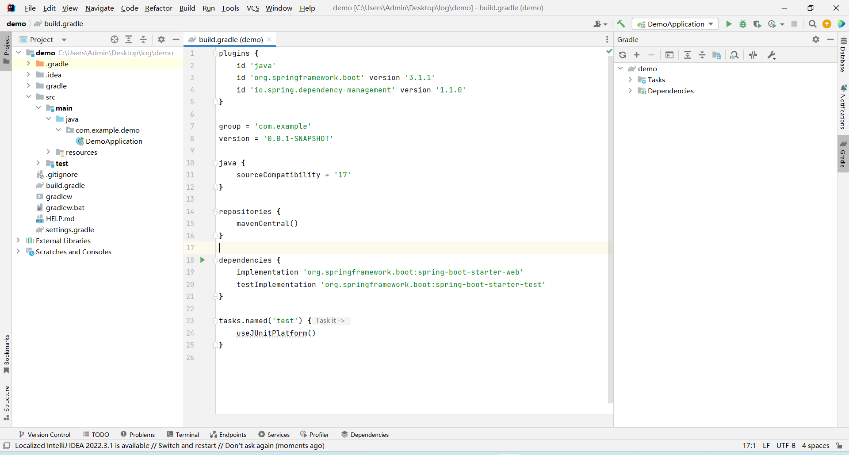Image resolution: width=849 pixels, height=455 pixels.
Task: Click the Build Project hammer icon
Action: pos(621,24)
